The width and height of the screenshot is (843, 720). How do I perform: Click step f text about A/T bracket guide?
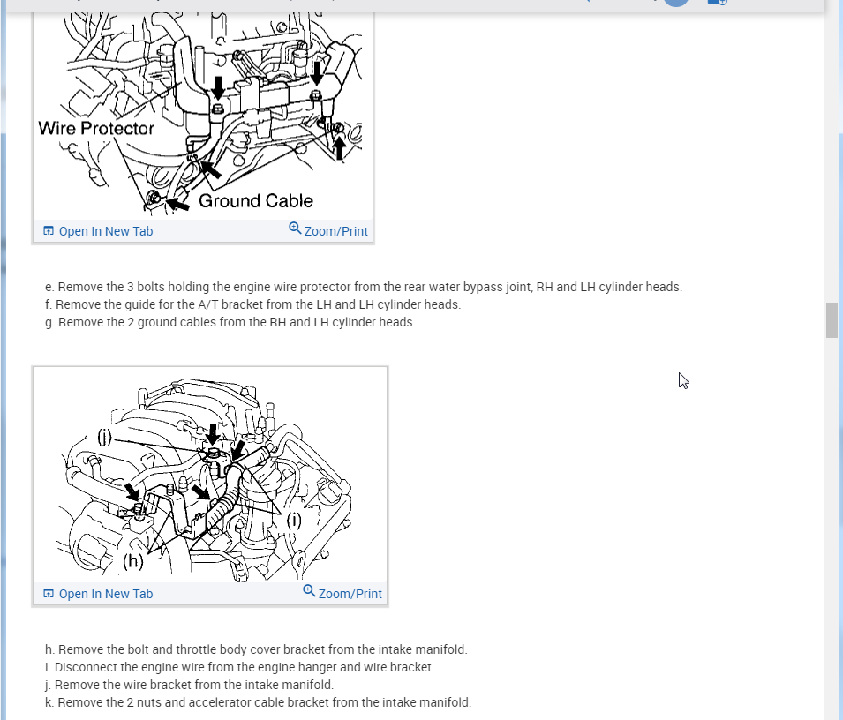tap(252, 304)
